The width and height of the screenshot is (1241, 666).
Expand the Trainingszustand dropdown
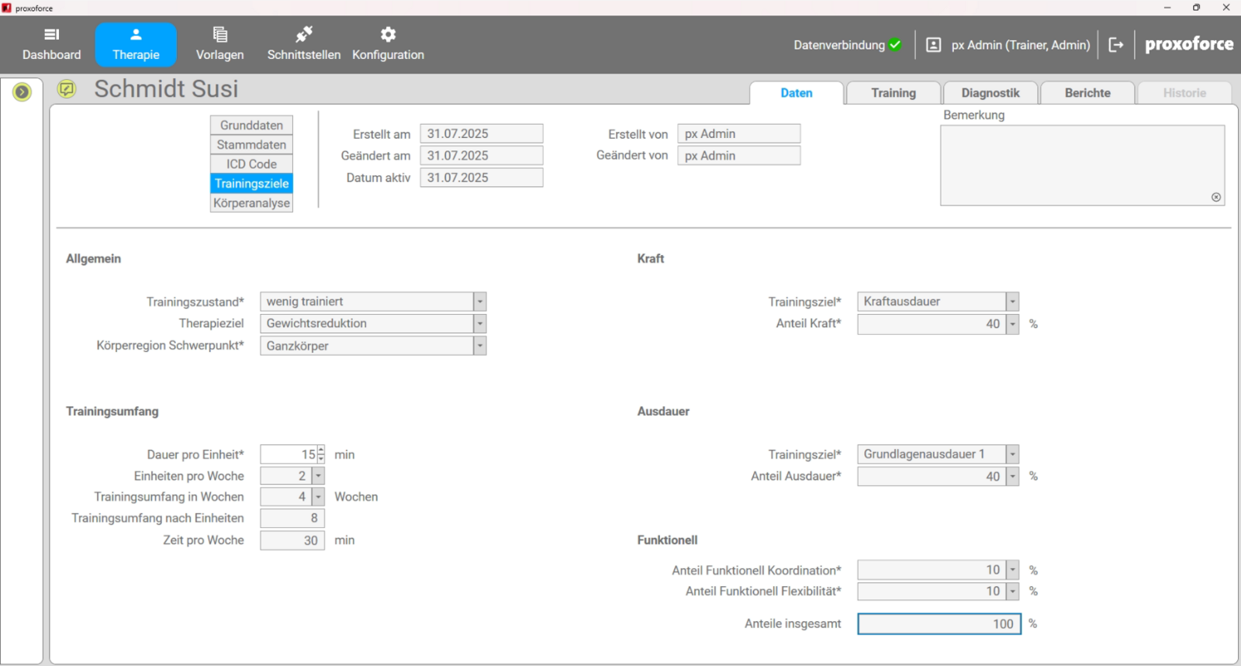(480, 302)
